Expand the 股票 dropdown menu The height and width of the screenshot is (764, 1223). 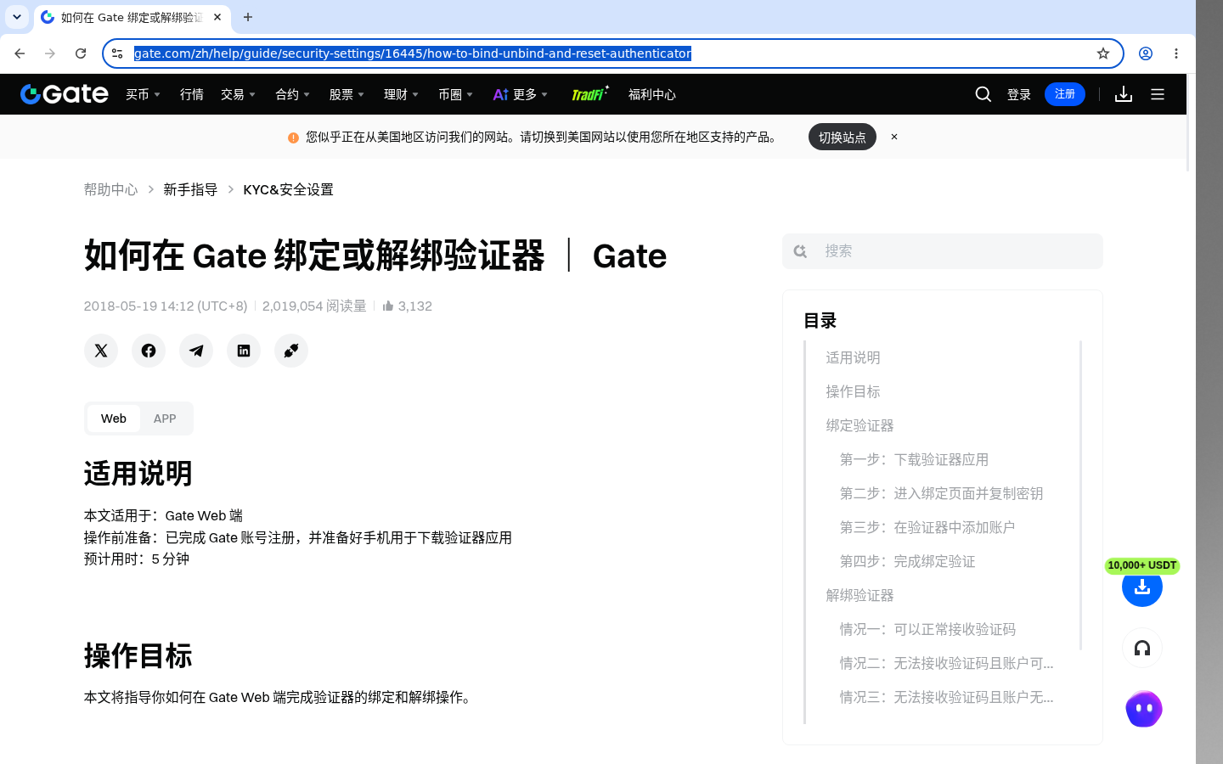click(347, 94)
